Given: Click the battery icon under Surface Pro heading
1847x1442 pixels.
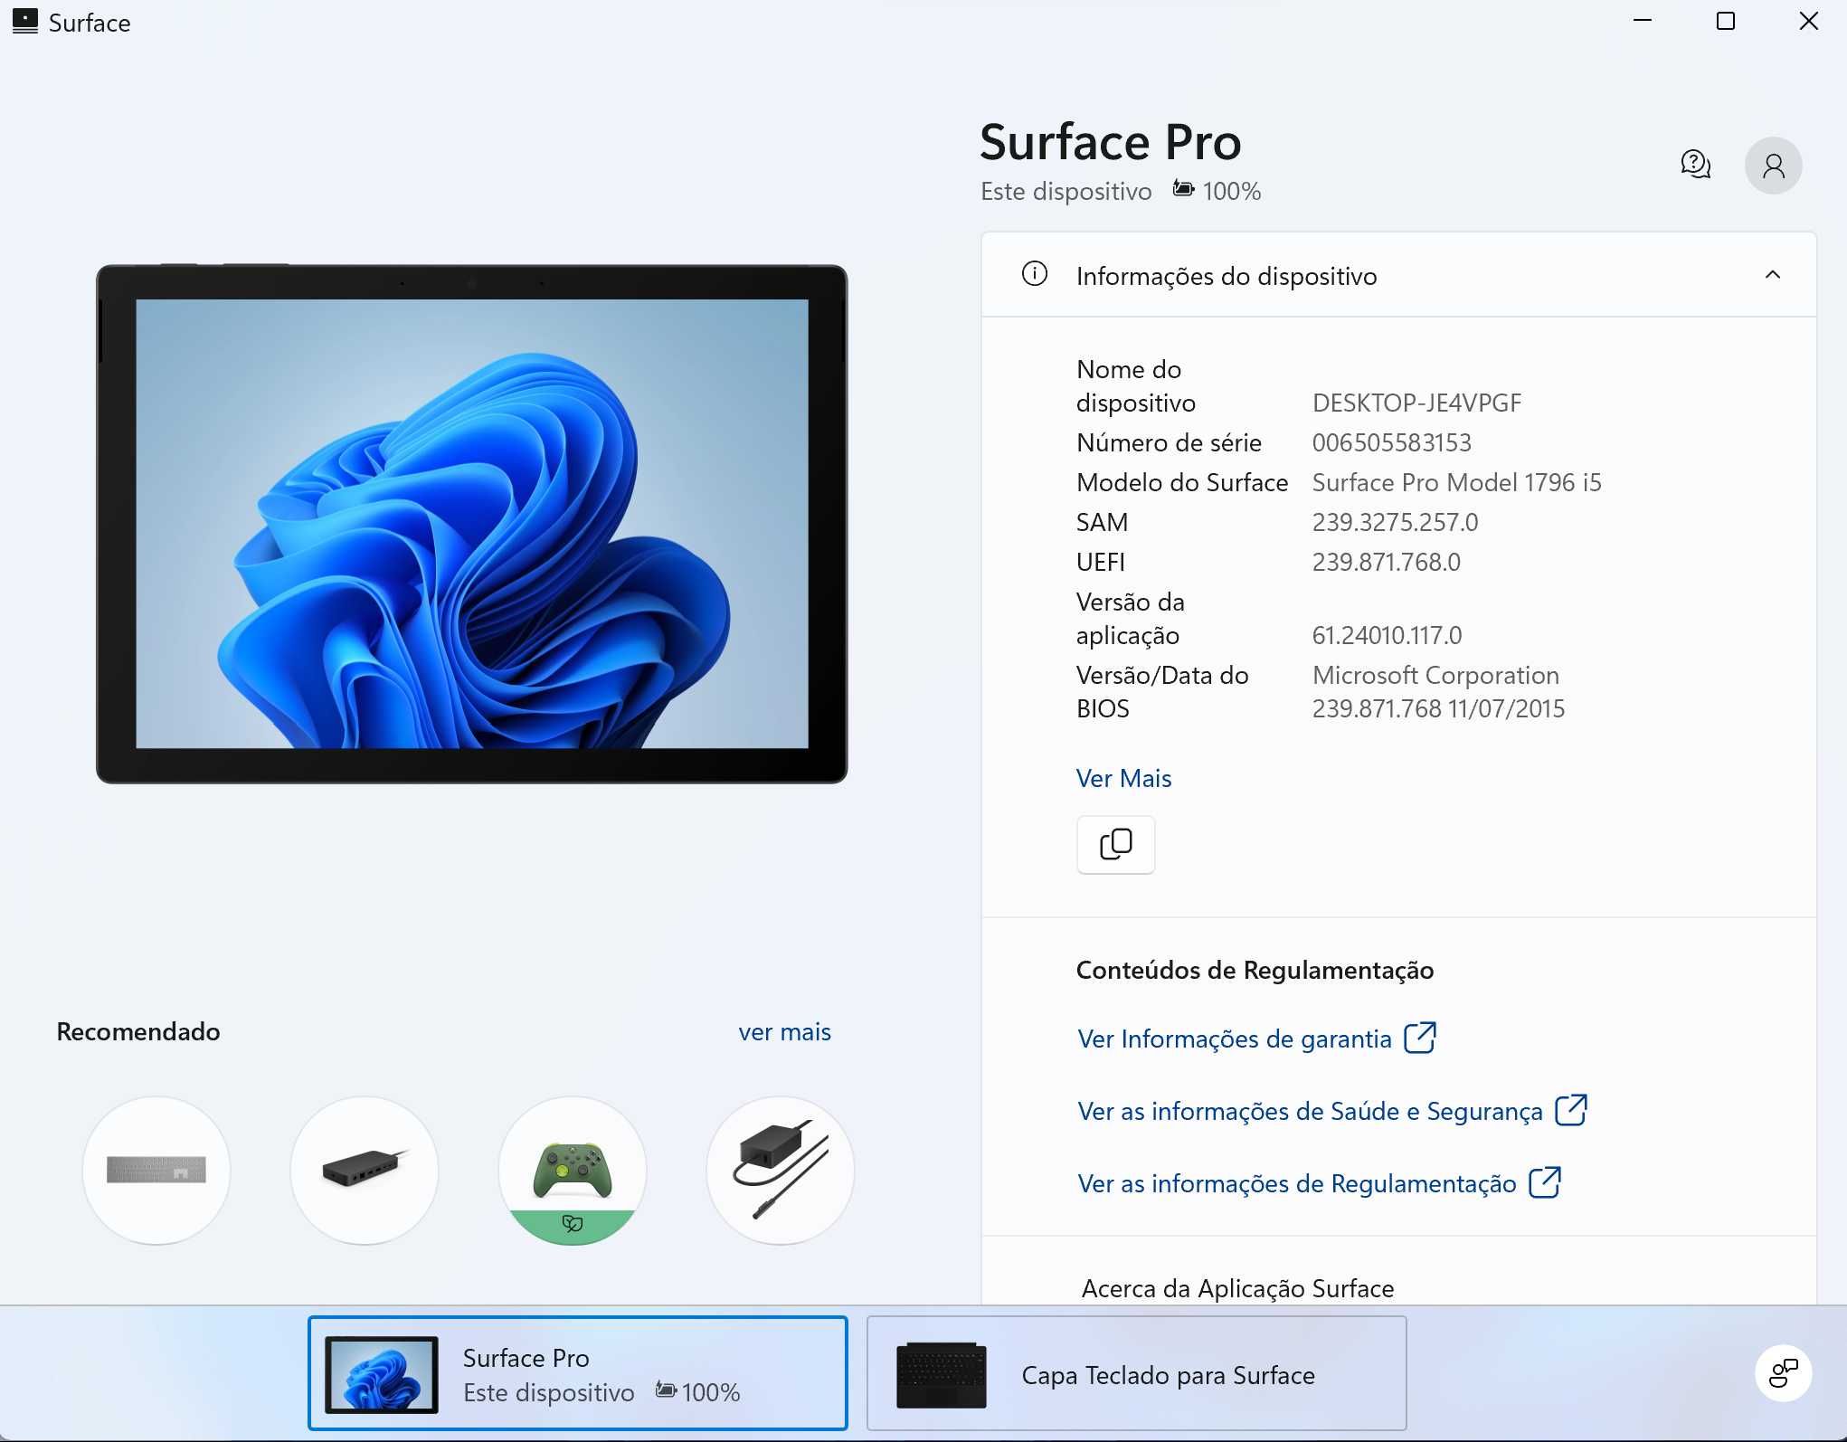Looking at the screenshot, I should tap(1183, 189).
